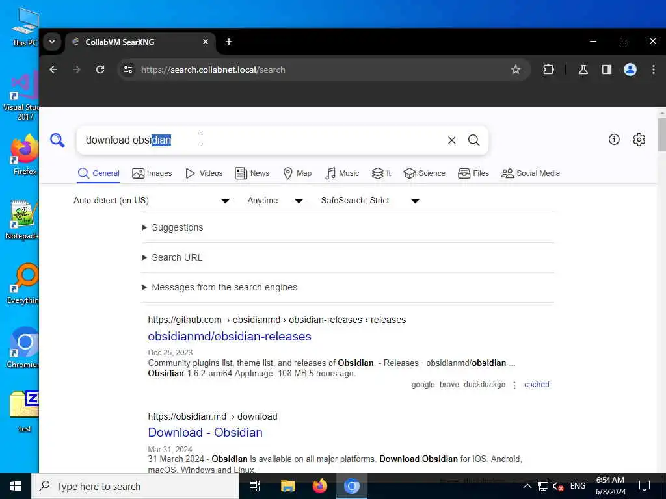The image size is (666, 499).
Task: Click the taskbar search box
Action: (135, 486)
